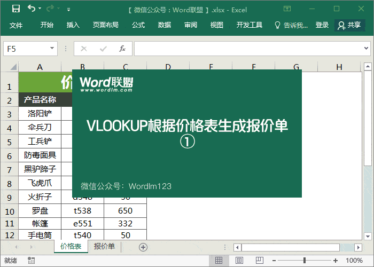Click cell containing 工兵铲
This screenshot has width=374, height=267.
pos(40,141)
